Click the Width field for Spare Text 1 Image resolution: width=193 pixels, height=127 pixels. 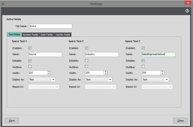click(38, 73)
